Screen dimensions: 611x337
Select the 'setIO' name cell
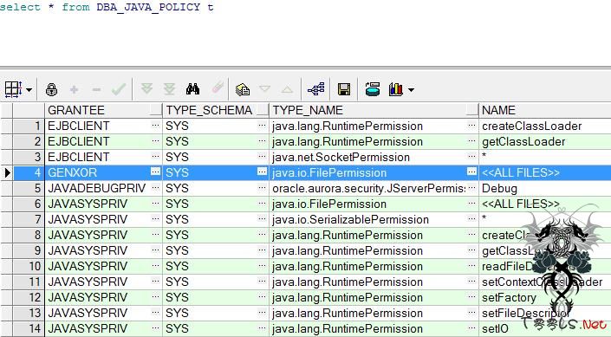coord(545,328)
